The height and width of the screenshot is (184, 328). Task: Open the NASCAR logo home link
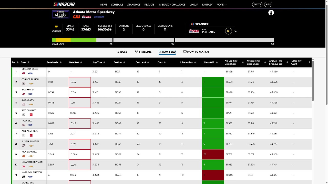pyautogui.click(x=64, y=4)
